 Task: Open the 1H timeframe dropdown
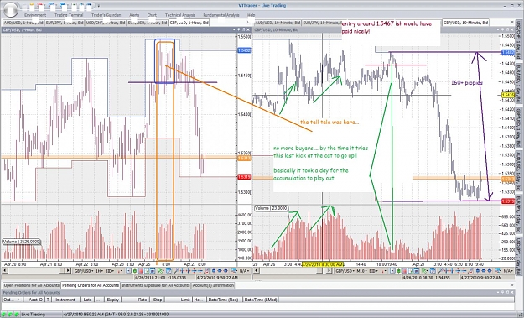[100, 270]
